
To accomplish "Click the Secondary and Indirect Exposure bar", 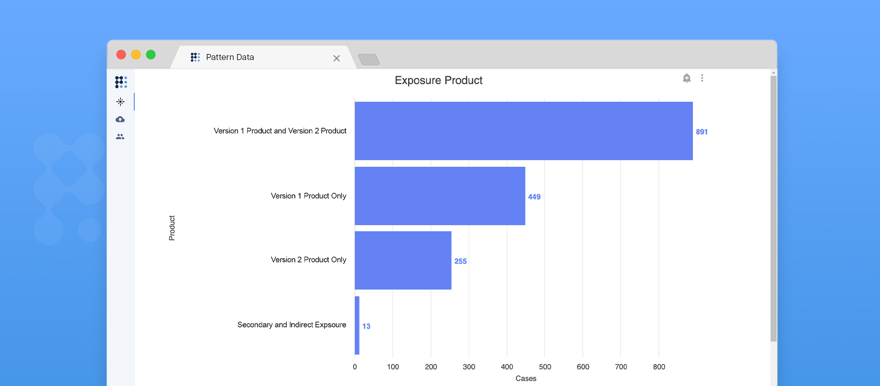I will [357, 326].
